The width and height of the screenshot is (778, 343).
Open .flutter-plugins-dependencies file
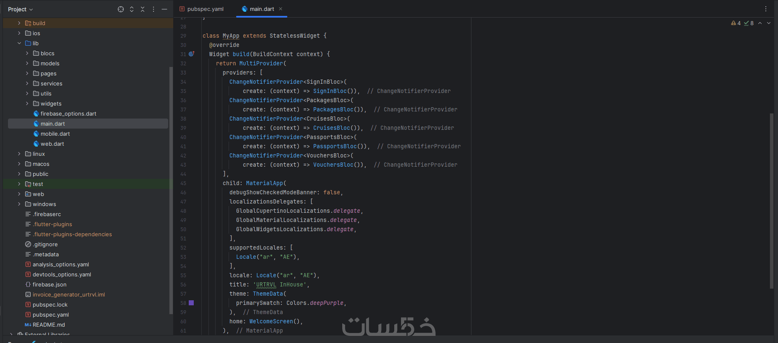click(72, 234)
